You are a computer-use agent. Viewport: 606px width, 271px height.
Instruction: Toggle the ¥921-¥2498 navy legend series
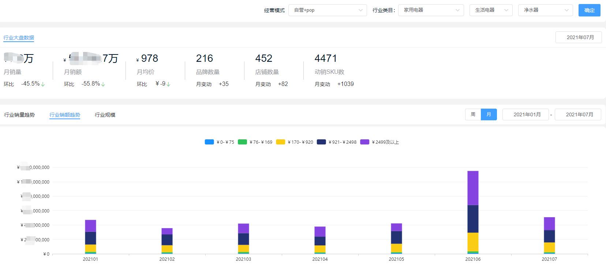pyautogui.click(x=337, y=142)
